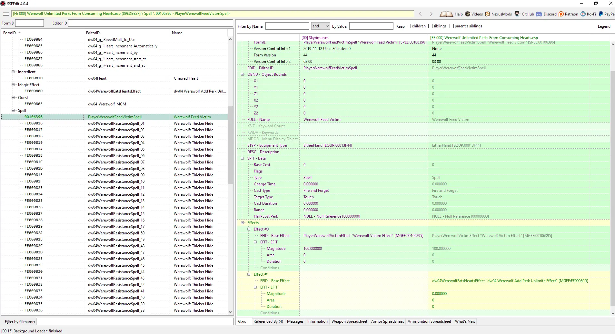The height and width of the screenshot is (334, 615).
Task: Collapse EFIT under Effect #1
Action: click(255, 287)
